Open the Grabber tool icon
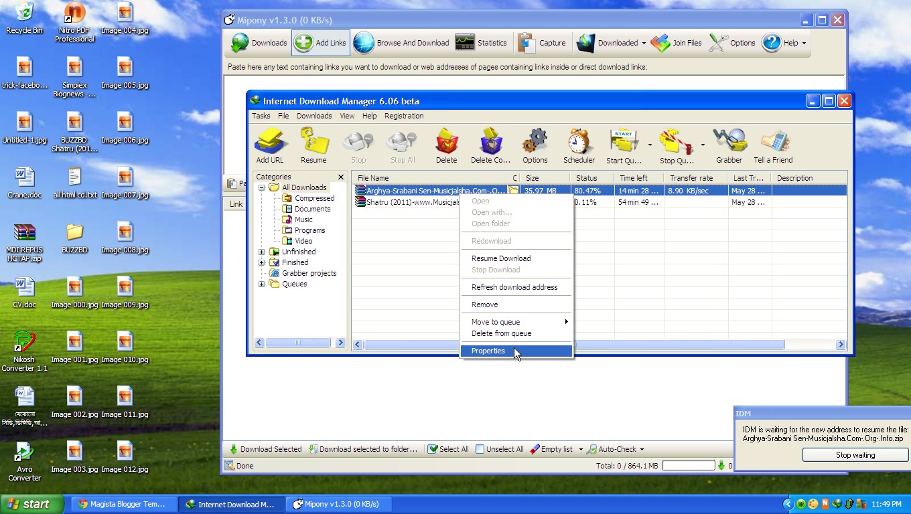 coord(729,145)
